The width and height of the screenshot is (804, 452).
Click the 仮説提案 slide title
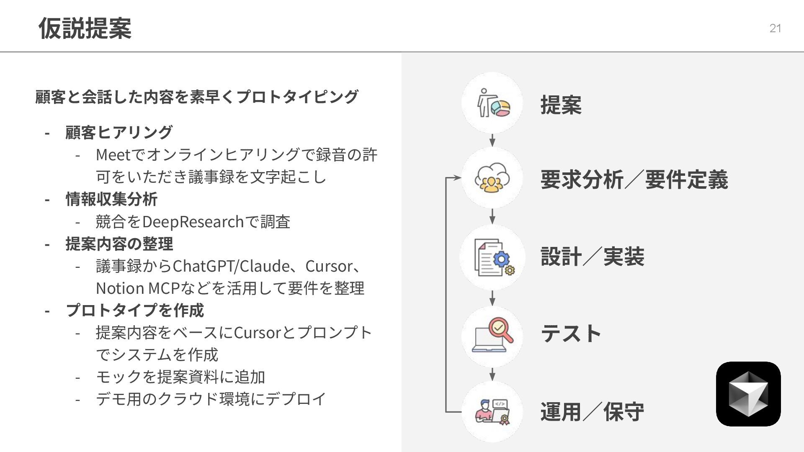(85, 28)
